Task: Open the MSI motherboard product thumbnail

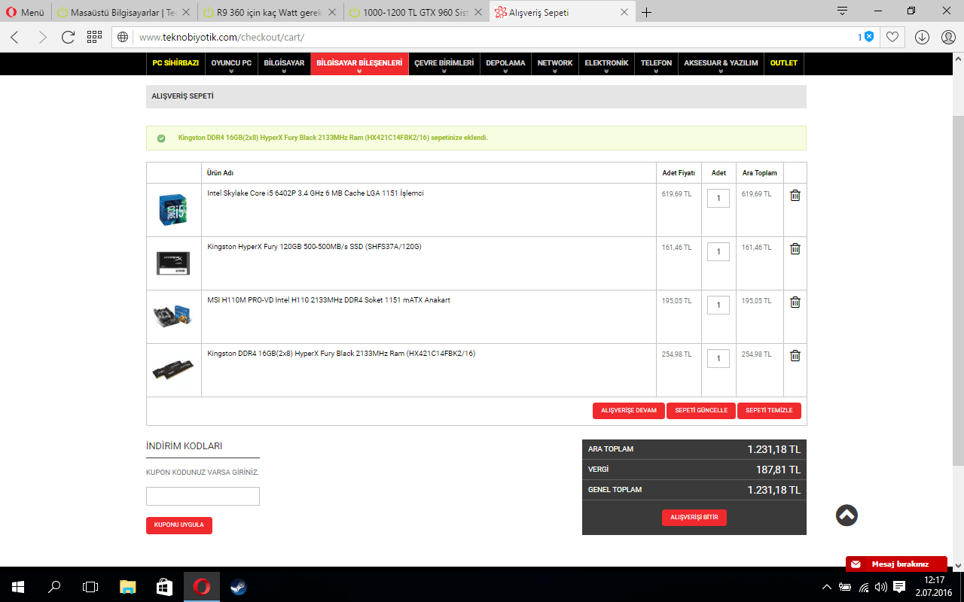Action: point(173,315)
